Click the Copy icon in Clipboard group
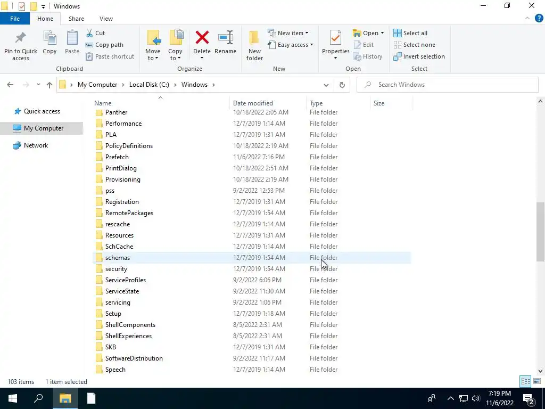This screenshot has height=409, width=545. 49,38
